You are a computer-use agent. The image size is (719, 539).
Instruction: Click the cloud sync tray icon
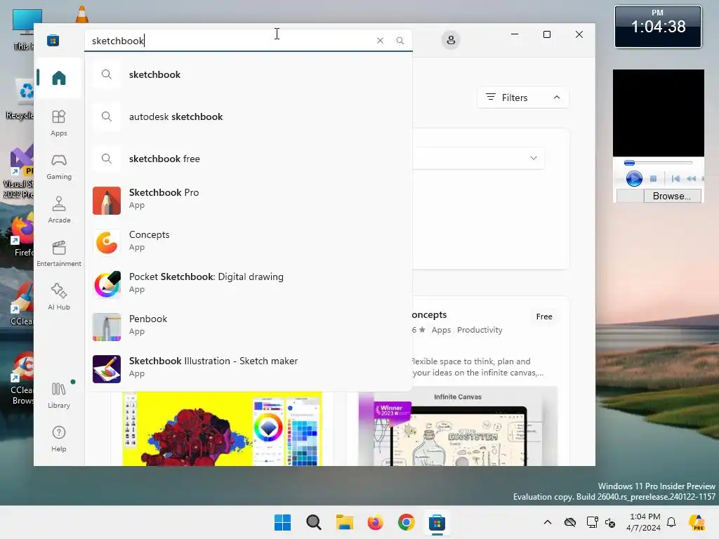click(570, 522)
